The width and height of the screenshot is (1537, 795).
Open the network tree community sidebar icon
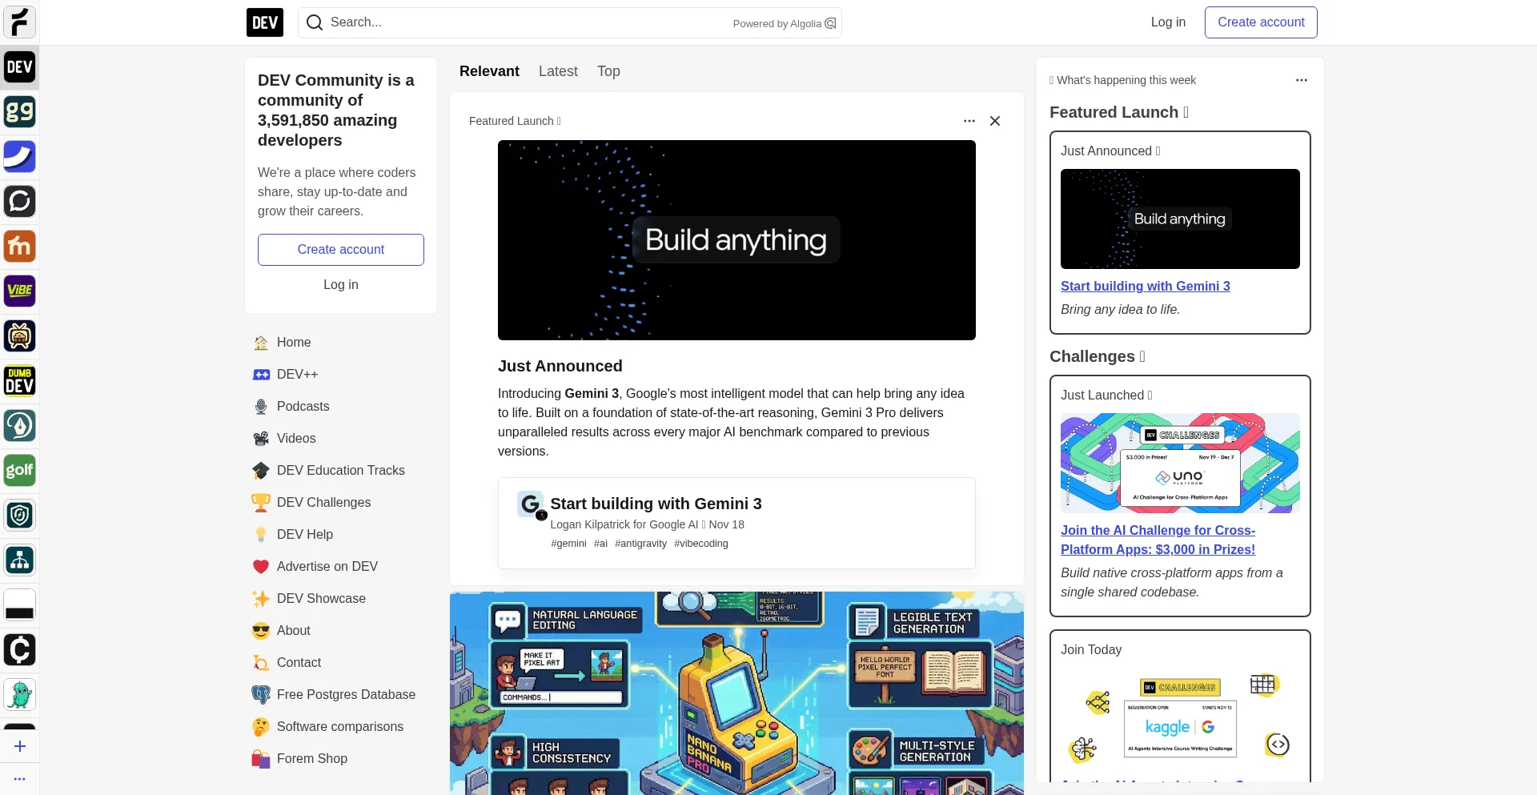pyautogui.click(x=19, y=560)
